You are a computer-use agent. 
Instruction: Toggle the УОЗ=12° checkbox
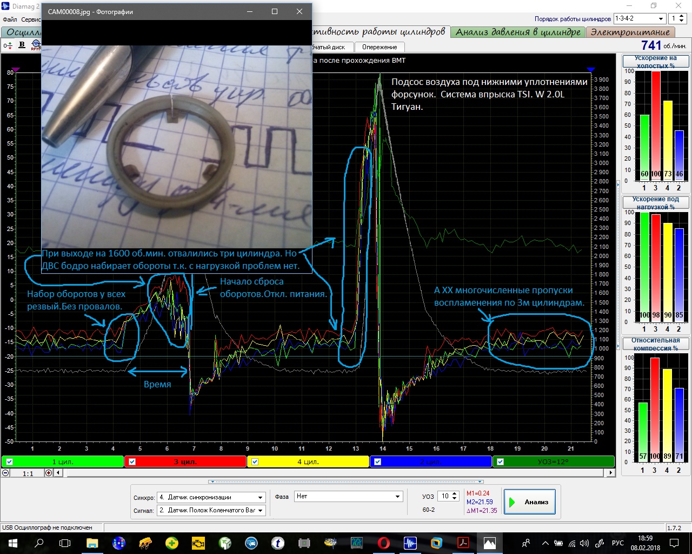[x=500, y=461]
